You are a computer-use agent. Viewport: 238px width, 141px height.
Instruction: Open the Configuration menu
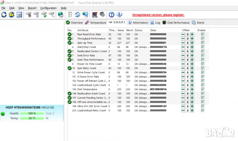(48, 8)
